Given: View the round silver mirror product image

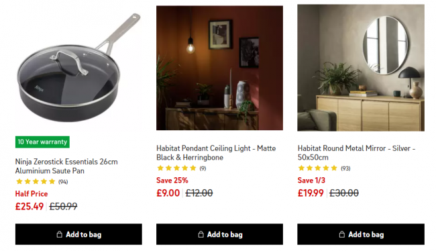Looking at the screenshot, I should point(361,68).
